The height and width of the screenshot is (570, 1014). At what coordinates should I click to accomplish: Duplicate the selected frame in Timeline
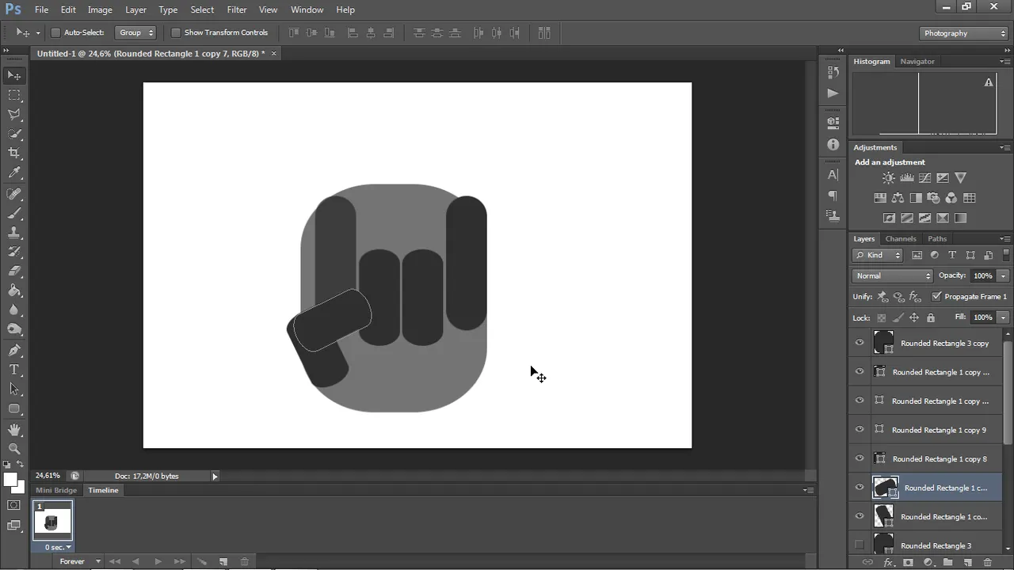[223, 561]
